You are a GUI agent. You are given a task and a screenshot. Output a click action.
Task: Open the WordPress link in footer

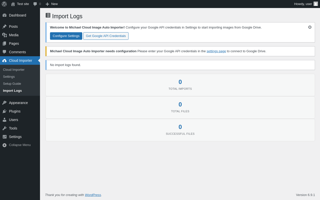click(x=93, y=195)
